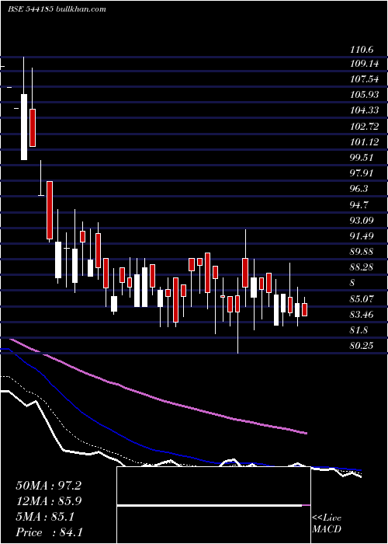The height and width of the screenshot is (544, 388).
Task: Select the 81.8 price axis label
Action: tap(359, 330)
